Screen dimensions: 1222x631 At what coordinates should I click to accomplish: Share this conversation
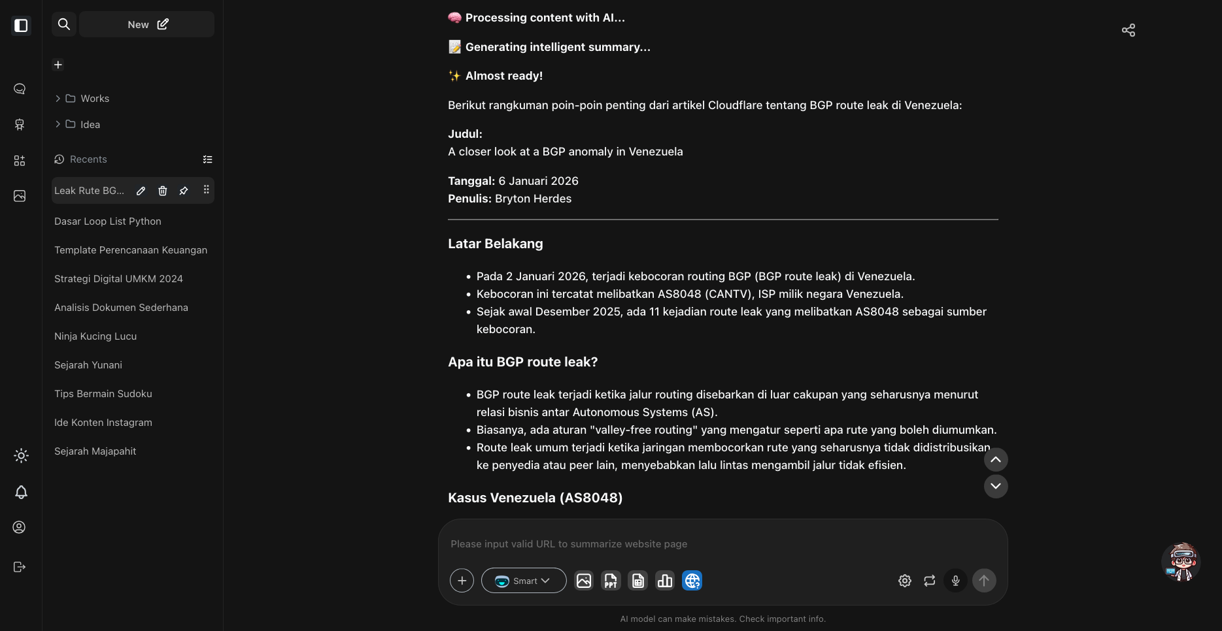pyautogui.click(x=1129, y=31)
